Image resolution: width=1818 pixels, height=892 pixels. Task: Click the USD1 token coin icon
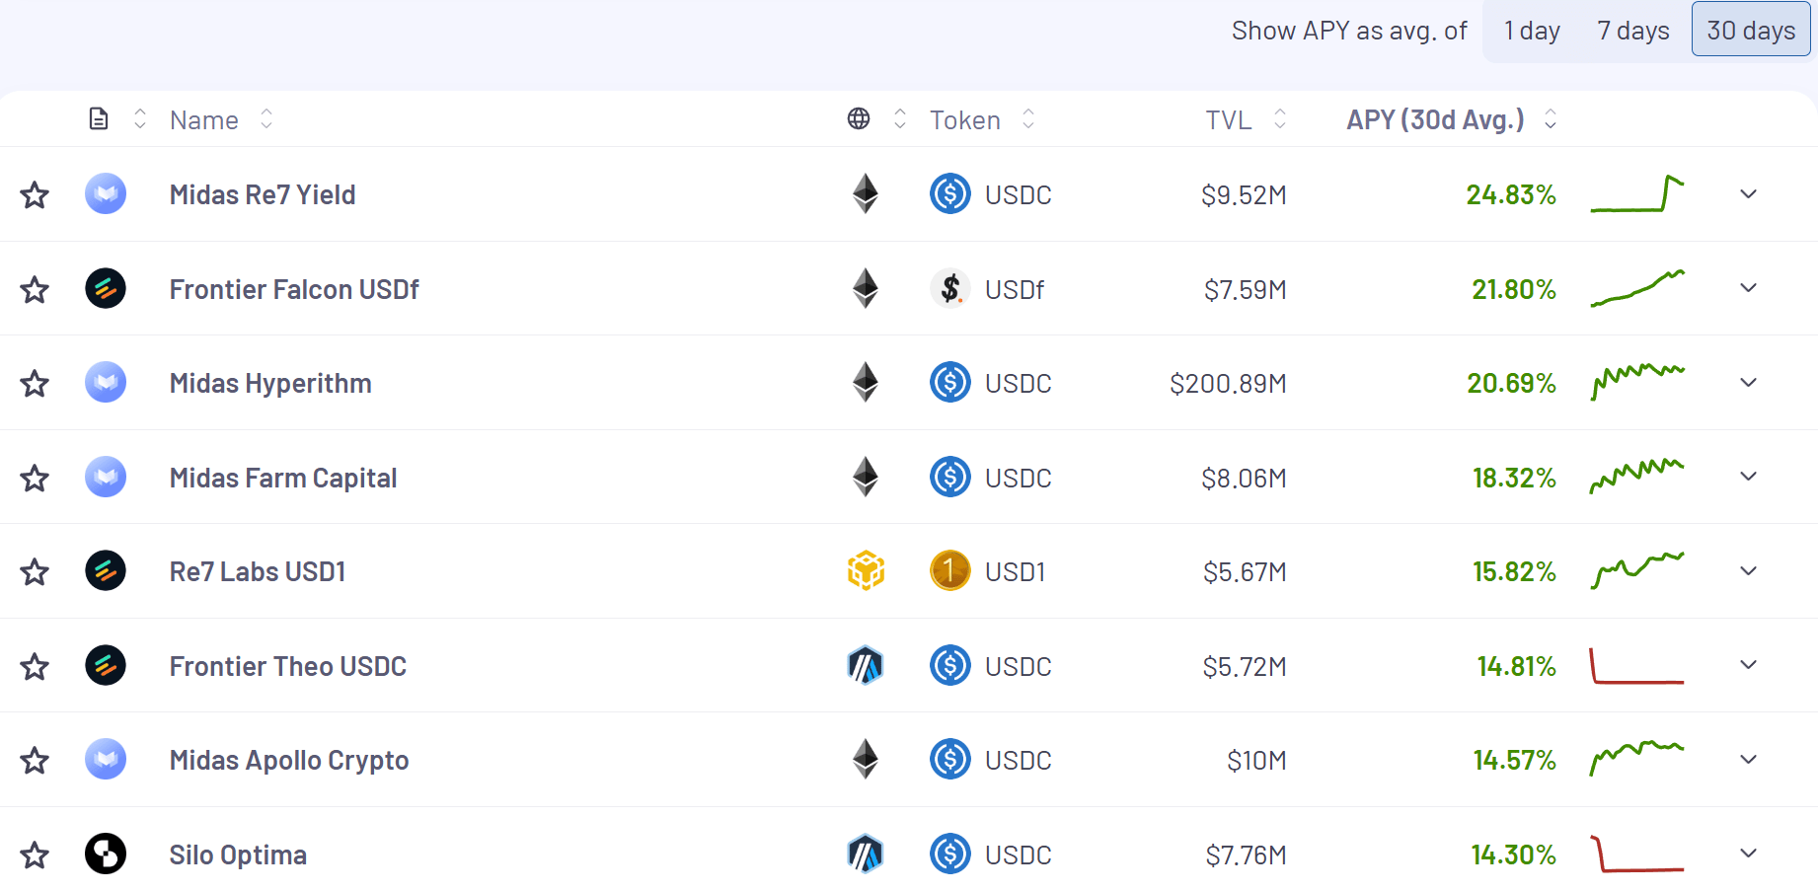coord(949,571)
